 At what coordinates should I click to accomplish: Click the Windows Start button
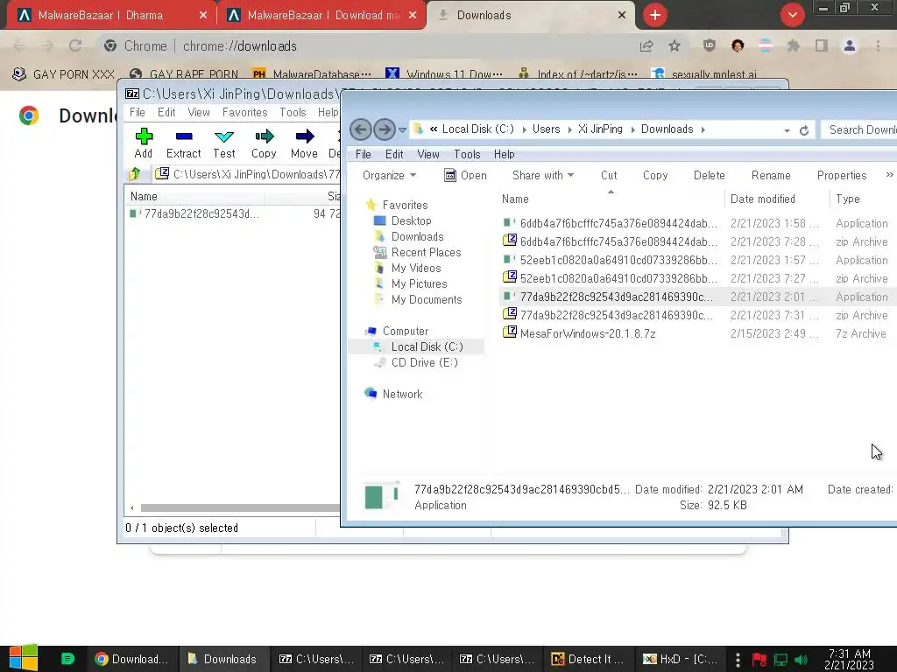tap(24, 658)
